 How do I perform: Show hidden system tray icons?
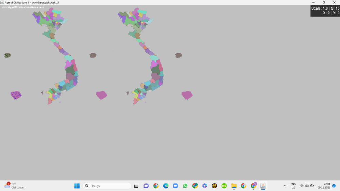tap(285, 186)
